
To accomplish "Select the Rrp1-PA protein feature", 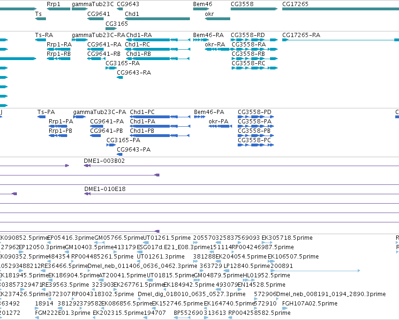I will 58,126.
